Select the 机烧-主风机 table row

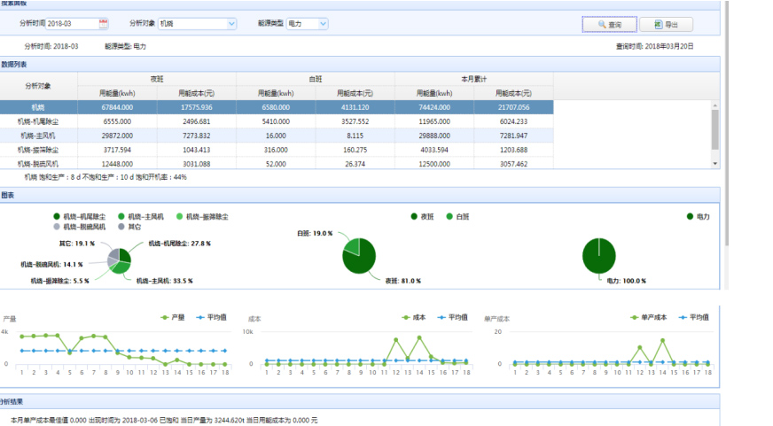click(x=38, y=135)
